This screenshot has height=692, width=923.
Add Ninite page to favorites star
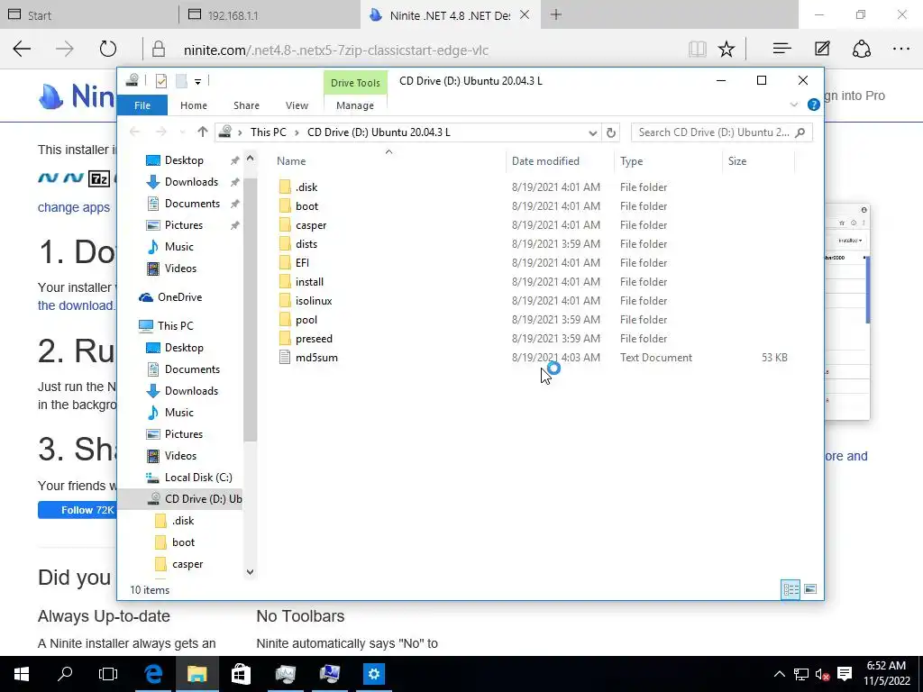tap(727, 49)
